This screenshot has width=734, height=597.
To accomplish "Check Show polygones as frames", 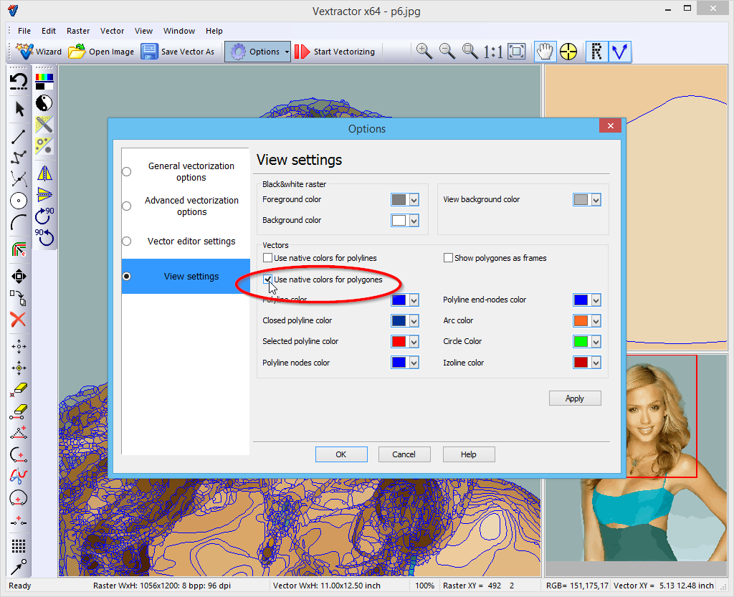I will [449, 258].
